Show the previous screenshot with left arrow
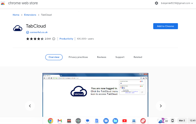The width and height of the screenshot is (196, 124). pos(30,106)
